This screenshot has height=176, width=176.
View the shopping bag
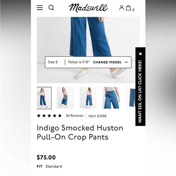pyautogui.click(x=128, y=8)
